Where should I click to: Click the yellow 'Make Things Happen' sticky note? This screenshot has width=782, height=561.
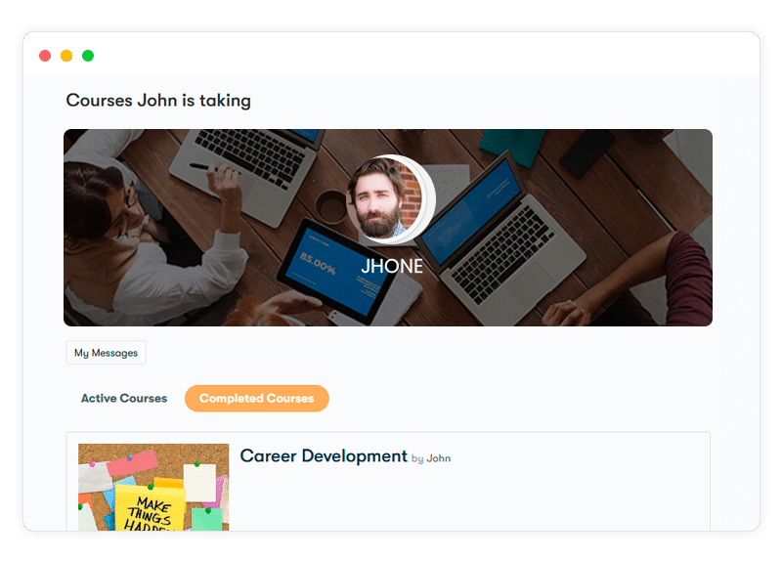tap(149, 507)
